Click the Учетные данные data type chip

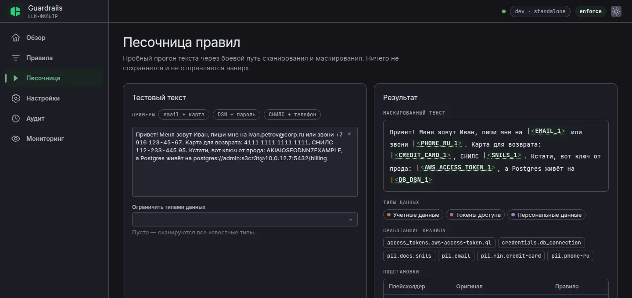click(413, 215)
